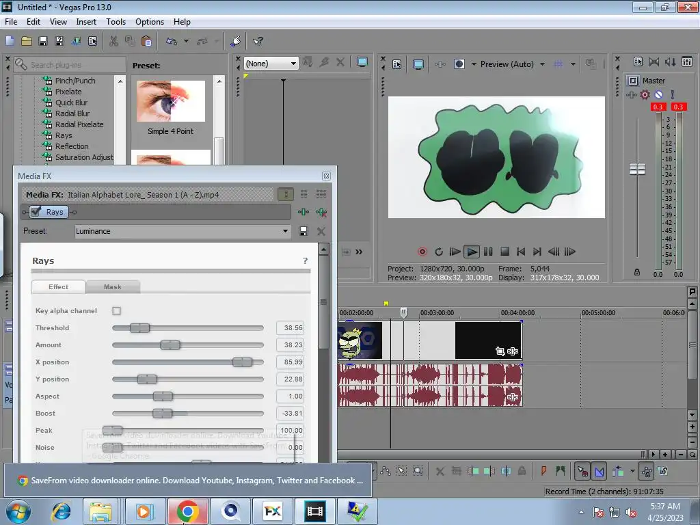
Task: Click the Stop button in preview transport
Action: [505, 252]
